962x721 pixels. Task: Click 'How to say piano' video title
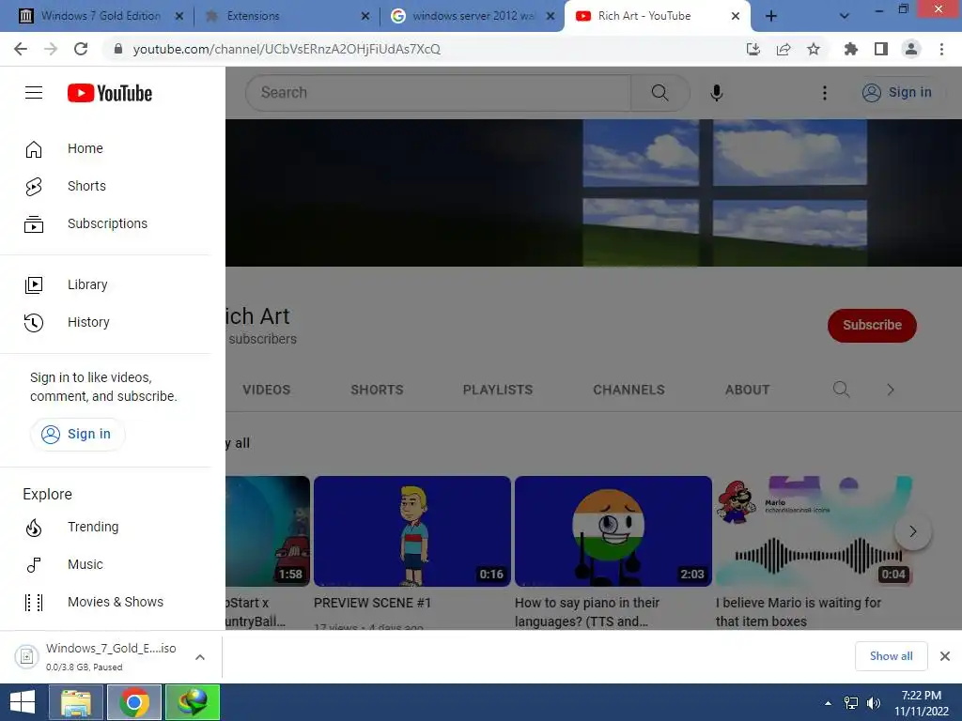tap(587, 612)
